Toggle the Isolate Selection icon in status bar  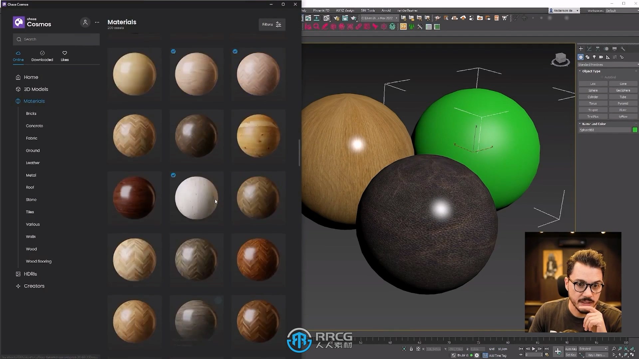(x=404, y=349)
